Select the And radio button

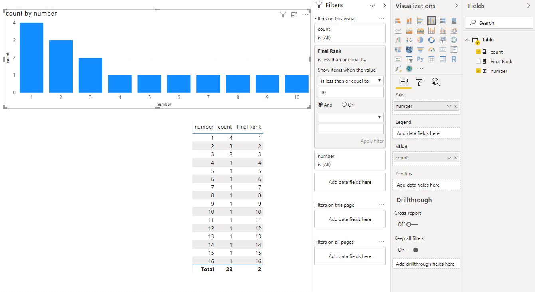coord(320,105)
